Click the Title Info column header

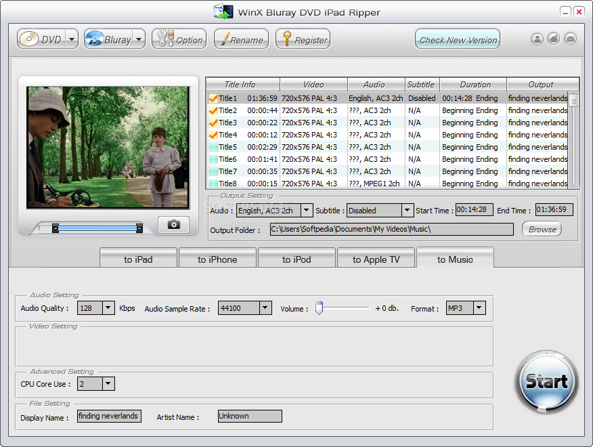(243, 85)
